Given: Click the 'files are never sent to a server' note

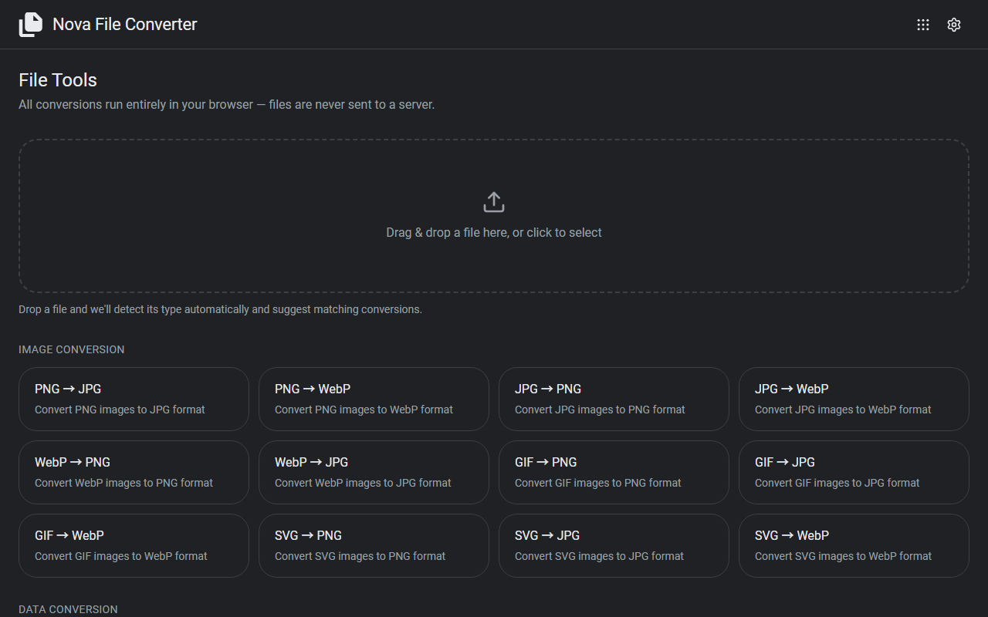Looking at the screenshot, I should click(x=352, y=104).
